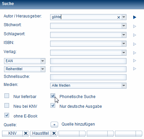Screen dimensions: 144x139
Task: Select the Haustitel source tab
Action: pos(41,133)
